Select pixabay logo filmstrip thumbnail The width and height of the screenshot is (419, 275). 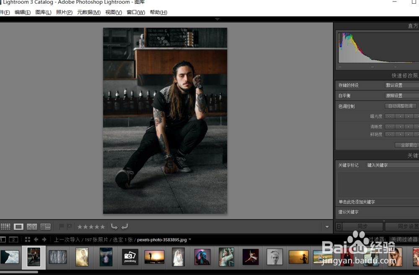(130, 257)
